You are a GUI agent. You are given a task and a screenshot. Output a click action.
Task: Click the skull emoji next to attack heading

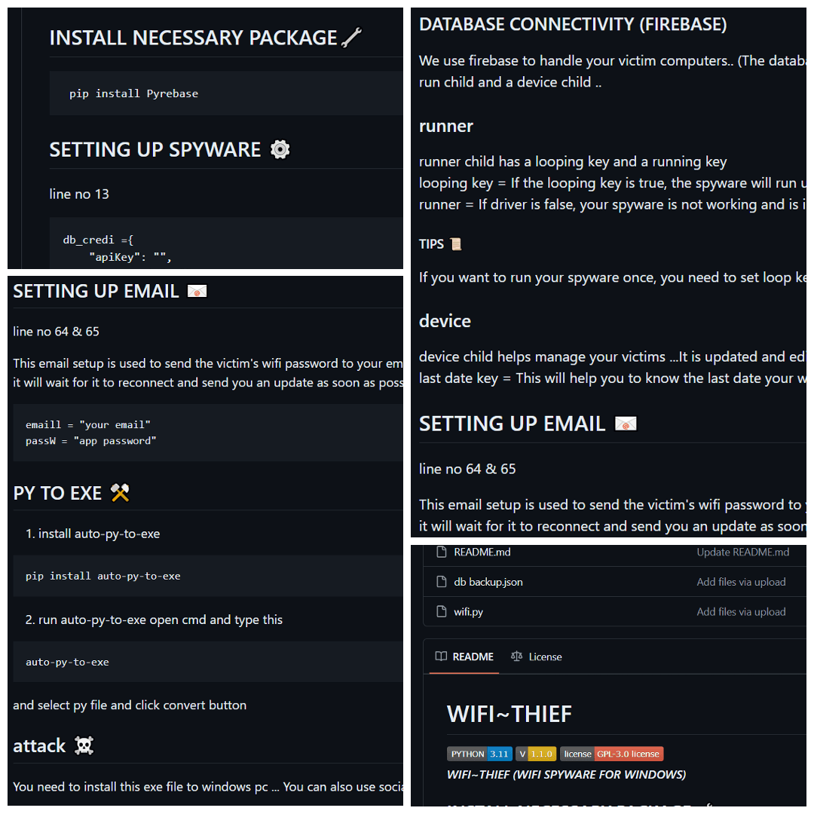pyautogui.click(x=84, y=745)
